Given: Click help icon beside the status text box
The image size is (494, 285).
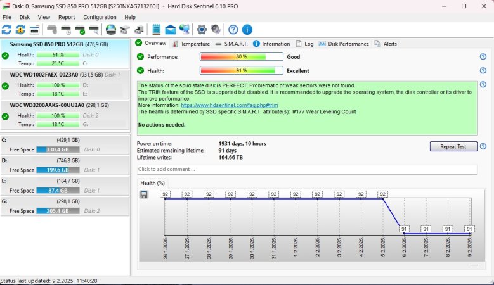Looking at the screenshot, I should (483, 84).
